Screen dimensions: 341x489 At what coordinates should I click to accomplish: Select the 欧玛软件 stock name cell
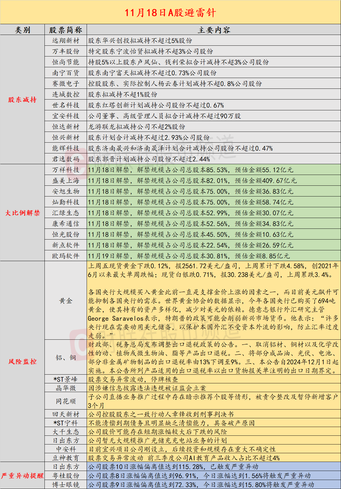click(x=66, y=256)
